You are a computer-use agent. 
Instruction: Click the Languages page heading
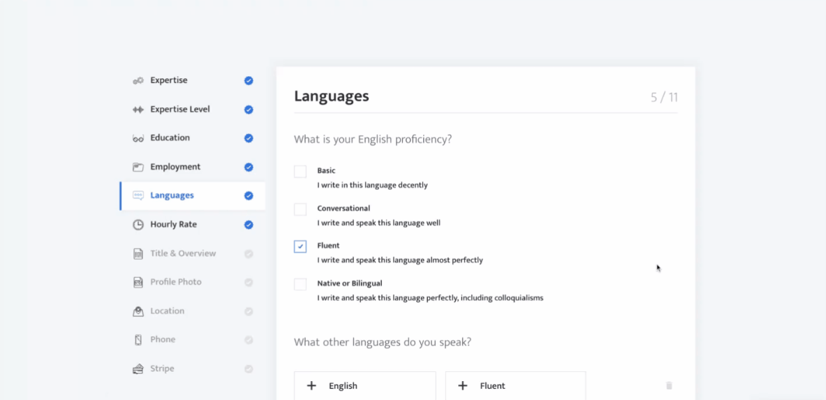point(332,96)
